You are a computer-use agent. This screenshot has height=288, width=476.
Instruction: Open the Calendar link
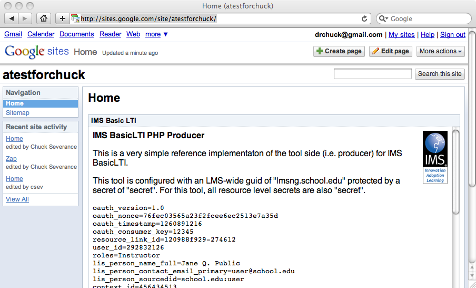point(41,34)
